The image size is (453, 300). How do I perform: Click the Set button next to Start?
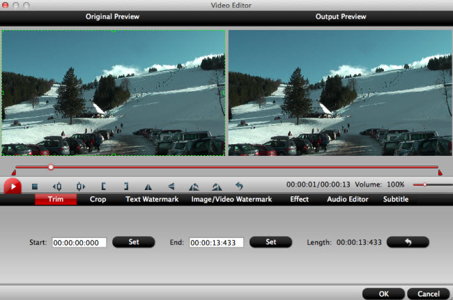point(134,242)
